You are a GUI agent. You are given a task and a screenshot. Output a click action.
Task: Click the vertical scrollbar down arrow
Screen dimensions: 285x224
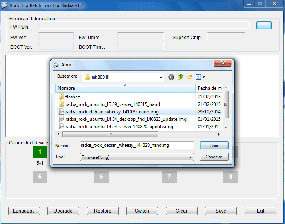(226, 127)
